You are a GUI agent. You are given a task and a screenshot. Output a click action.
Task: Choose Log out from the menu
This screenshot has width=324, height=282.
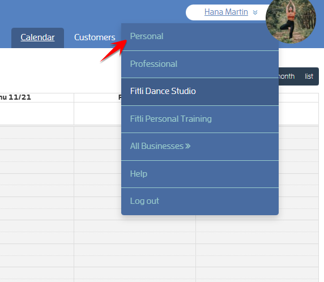[200, 202]
